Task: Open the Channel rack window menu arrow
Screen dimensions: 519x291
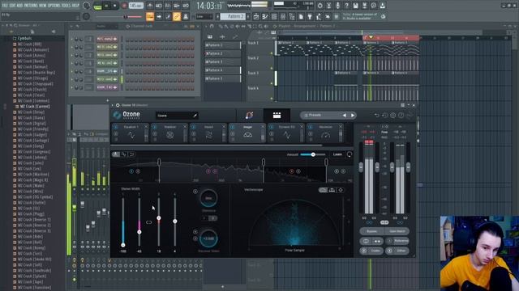Action: point(71,26)
